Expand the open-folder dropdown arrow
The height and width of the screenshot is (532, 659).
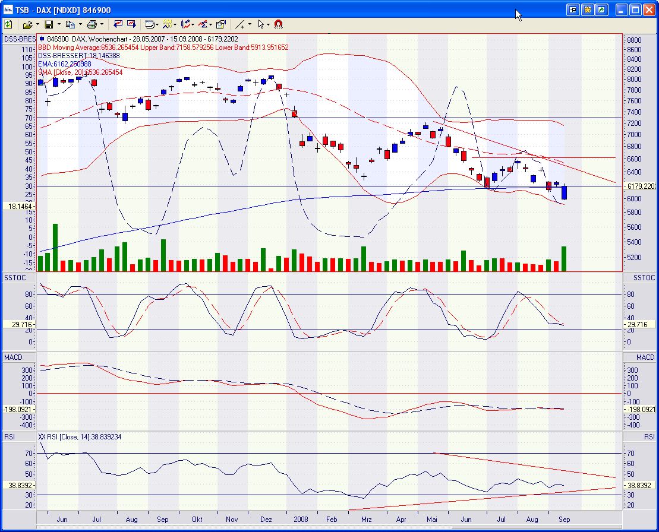coord(37,24)
